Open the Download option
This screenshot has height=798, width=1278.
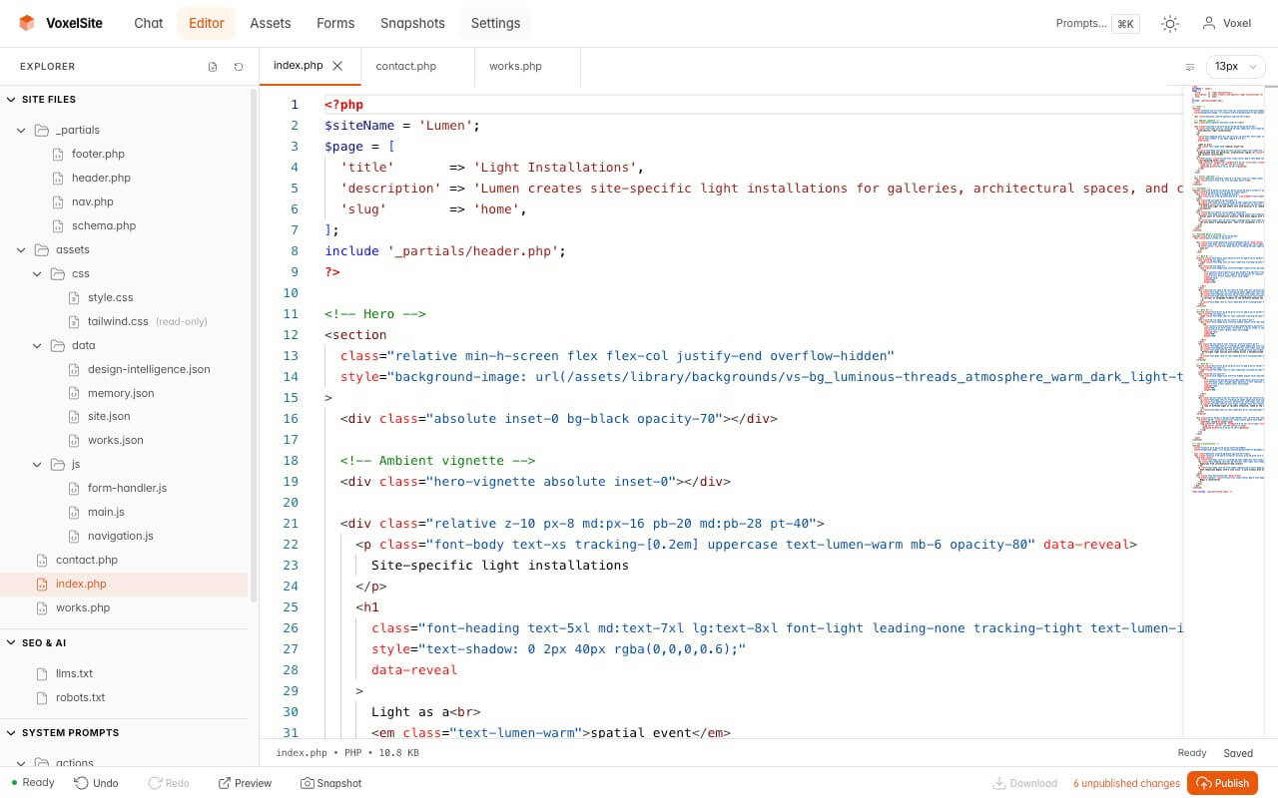coord(1026,783)
